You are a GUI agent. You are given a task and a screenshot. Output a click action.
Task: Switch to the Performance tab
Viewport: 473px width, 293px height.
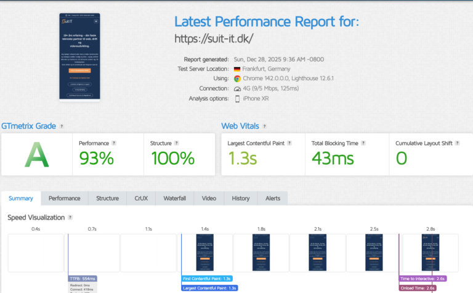pyautogui.click(x=64, y=198)
